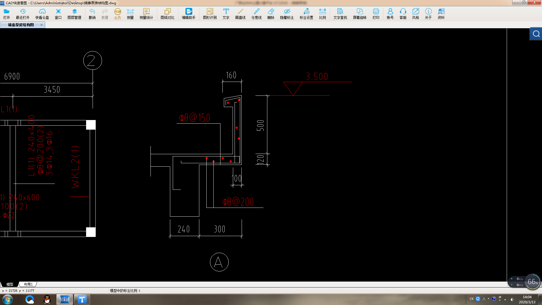542x305 pixels.
Task: Open the Account (账号) menu
Action: click(x=390, y=14)
